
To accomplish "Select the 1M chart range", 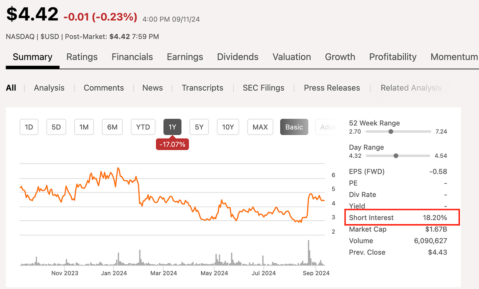I will pyautogui.click(x=84, y=127).
